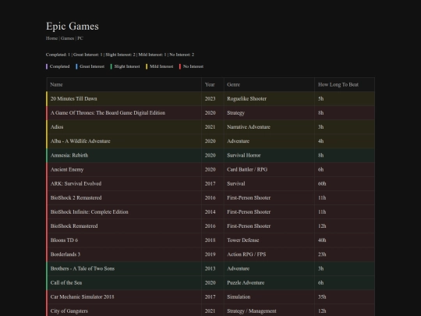Click 4h in the Alba row
The height and width of the screenshot is (316, 421).
click(x=321, y=141)
